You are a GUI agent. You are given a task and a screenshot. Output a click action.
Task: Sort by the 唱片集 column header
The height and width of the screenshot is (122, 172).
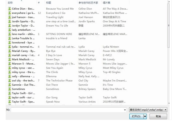click(x=106, y=3)
